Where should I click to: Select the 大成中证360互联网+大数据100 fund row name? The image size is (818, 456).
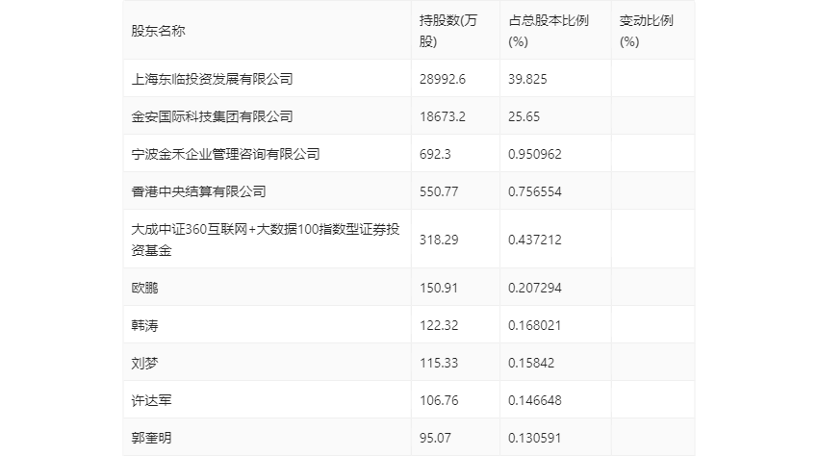265,240
